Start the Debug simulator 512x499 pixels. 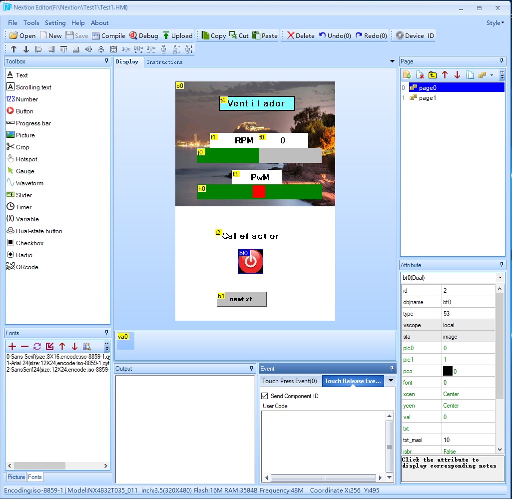(144, 35)
